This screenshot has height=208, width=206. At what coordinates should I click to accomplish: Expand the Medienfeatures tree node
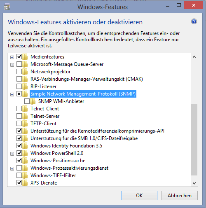coord(12,57)
